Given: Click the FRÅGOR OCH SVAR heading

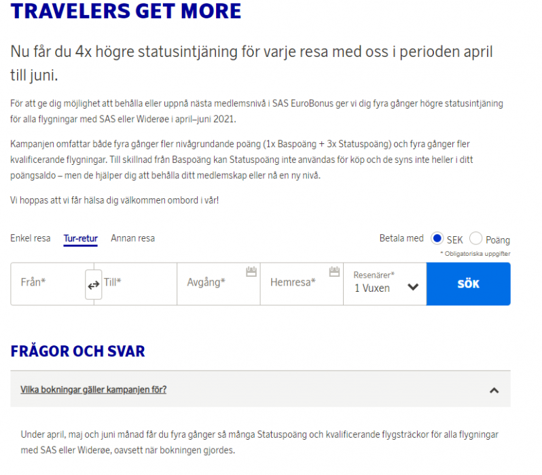Looking at the screenshot, I should point(77,351).
